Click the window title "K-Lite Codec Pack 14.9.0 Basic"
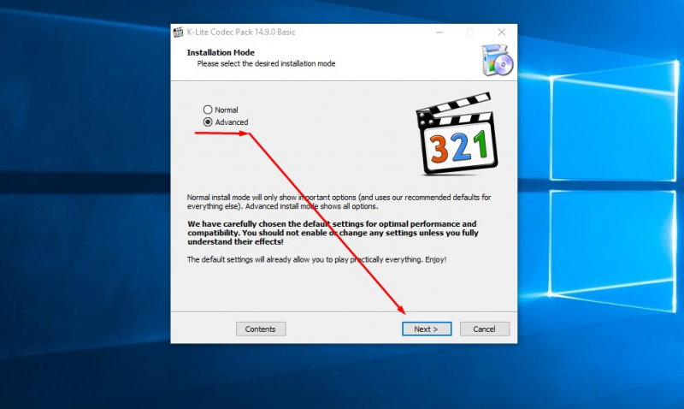The width and height of the screenshot is (684, 409). pyautogui.click(x=241, y=32)
